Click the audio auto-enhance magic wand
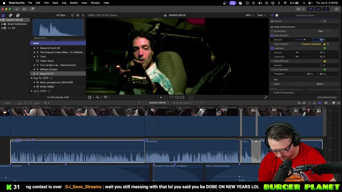This screenshot has height=192, width=342. click(328, 44)
